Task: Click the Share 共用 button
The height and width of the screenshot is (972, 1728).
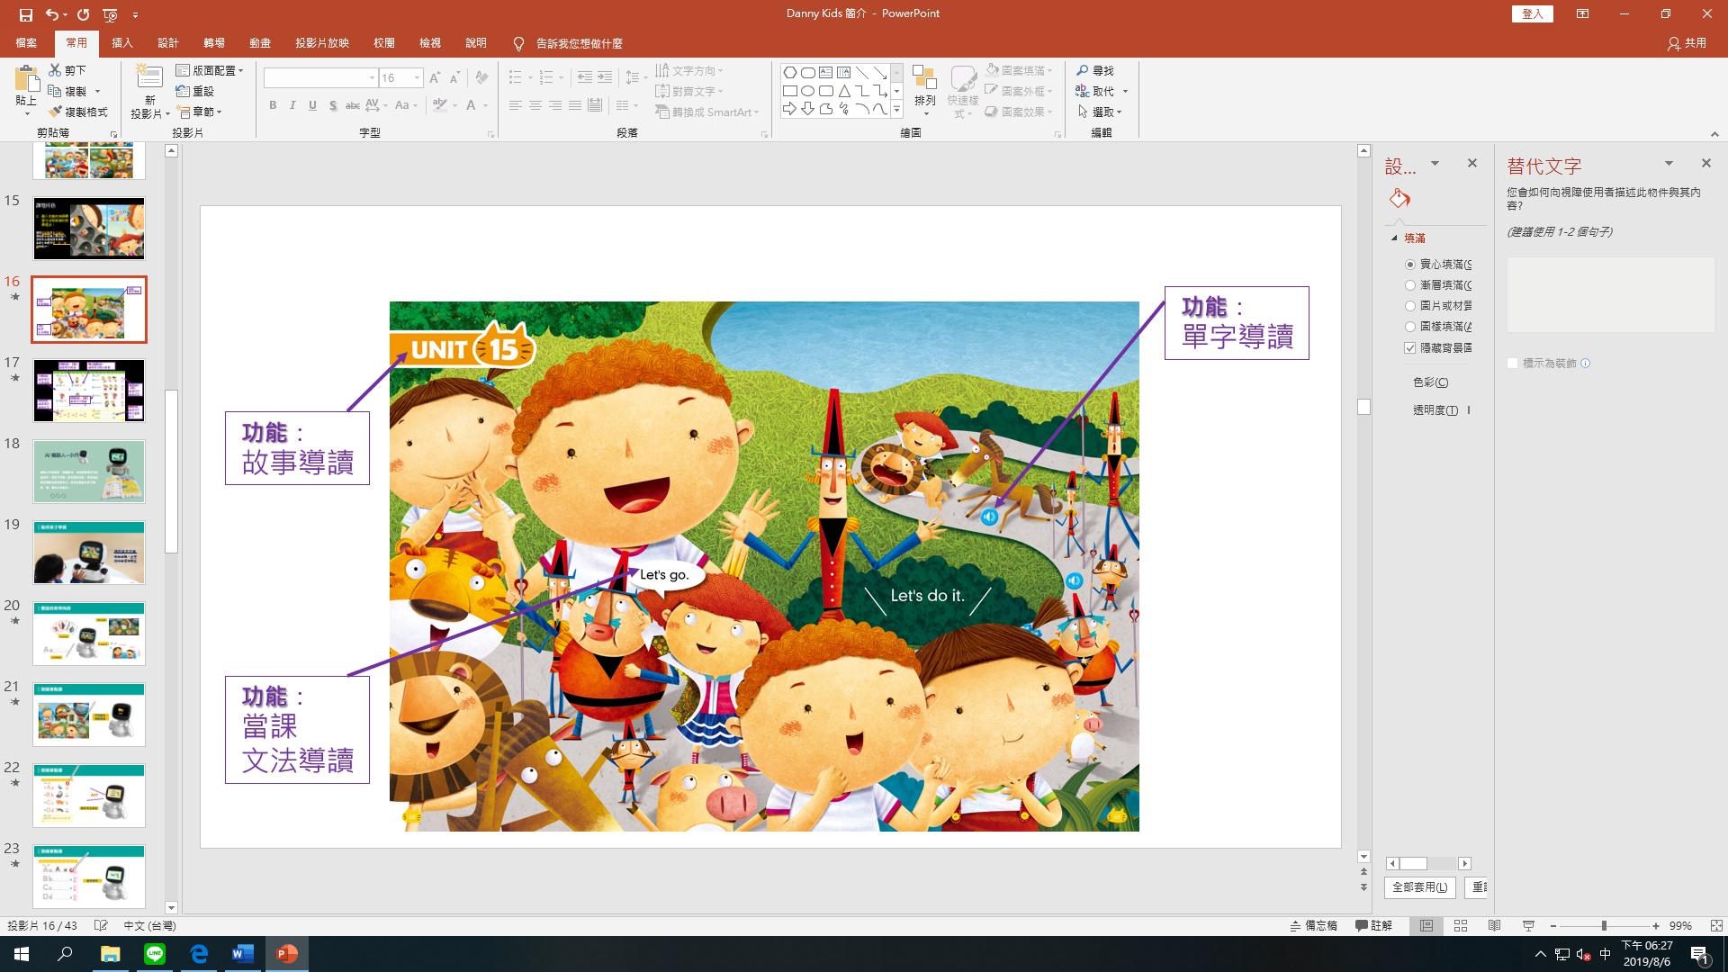Action: point(1687,43)
